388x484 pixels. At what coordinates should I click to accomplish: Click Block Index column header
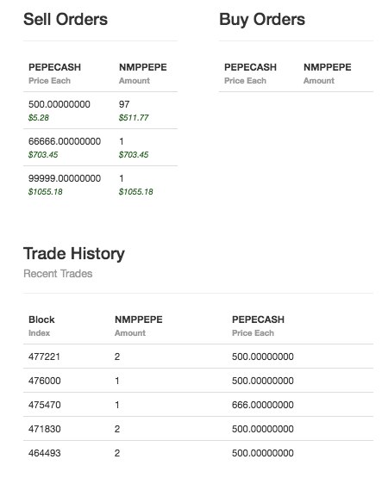(x=41, y=326)
